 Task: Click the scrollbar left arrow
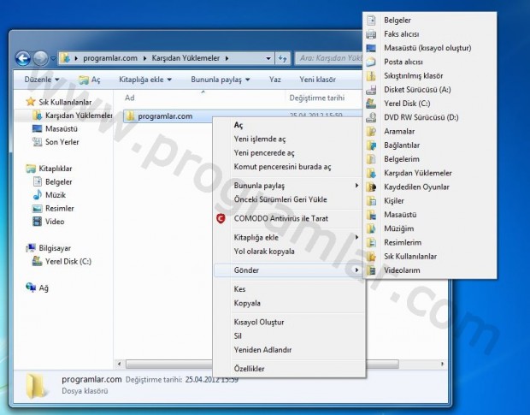coord(119,365)
